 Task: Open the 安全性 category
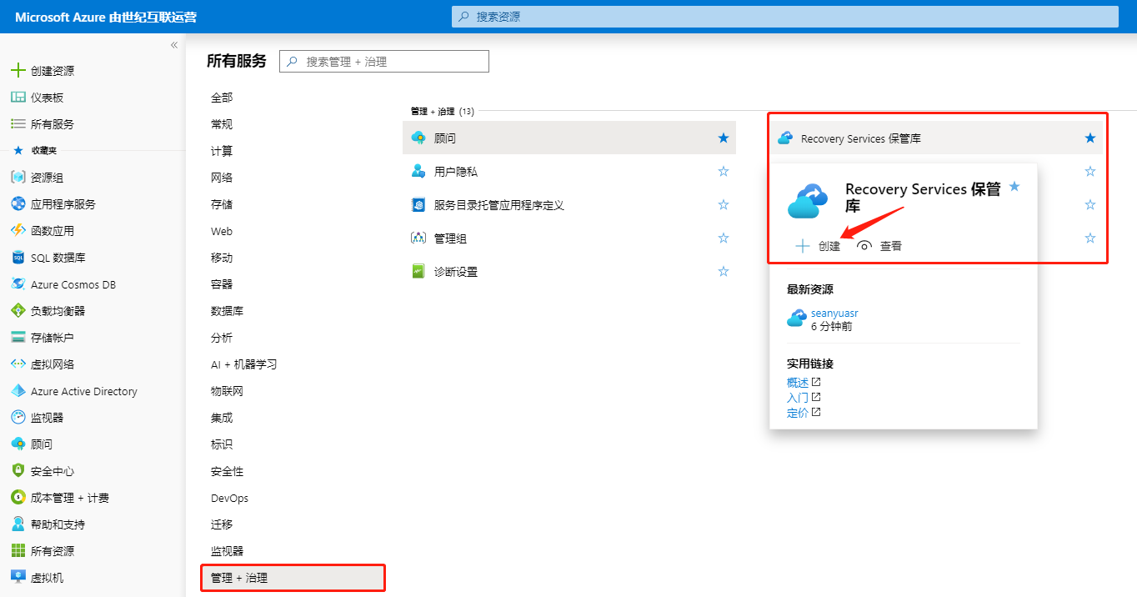point(228,471)
